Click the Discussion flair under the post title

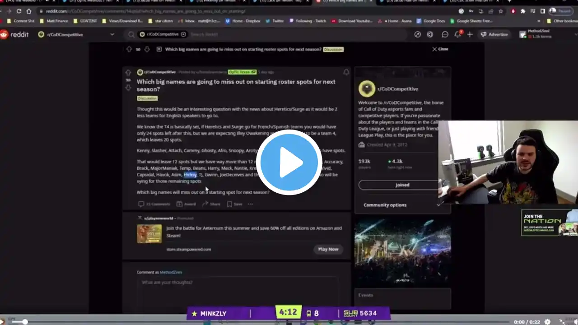(147, 98)
